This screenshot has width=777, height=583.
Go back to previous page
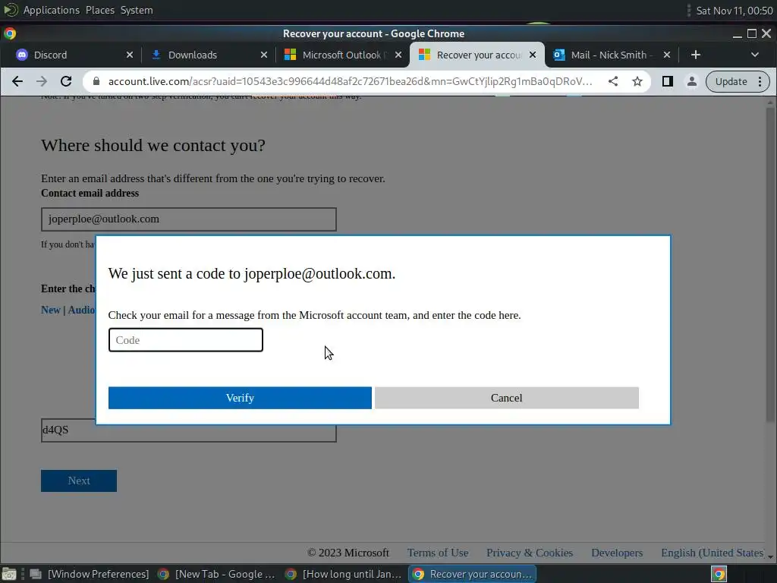(x=17, y=81)
